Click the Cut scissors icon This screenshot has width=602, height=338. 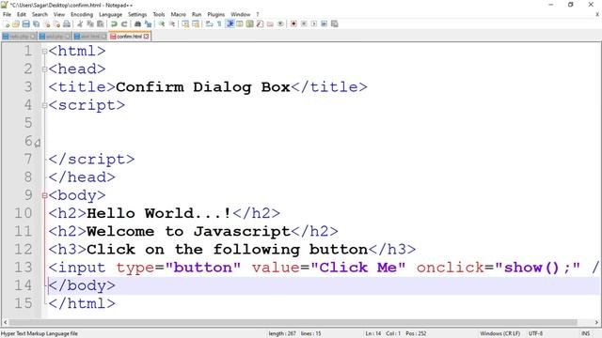[x=80, y=23]
